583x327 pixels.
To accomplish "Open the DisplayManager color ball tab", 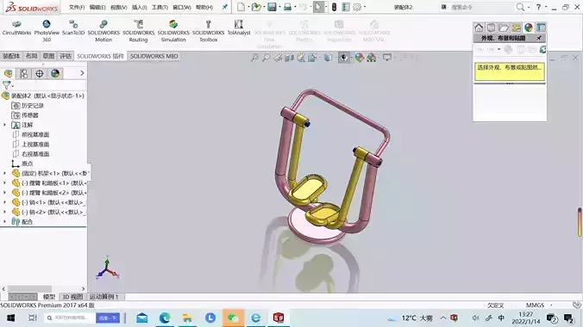I will (x=55, y=73).
